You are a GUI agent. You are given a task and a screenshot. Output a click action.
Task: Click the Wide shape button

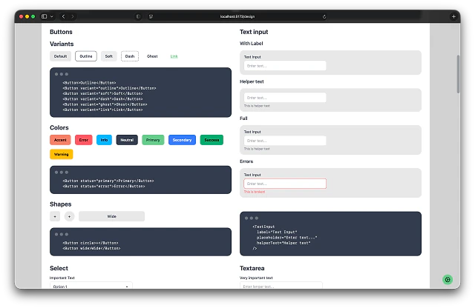coord(112,216)
